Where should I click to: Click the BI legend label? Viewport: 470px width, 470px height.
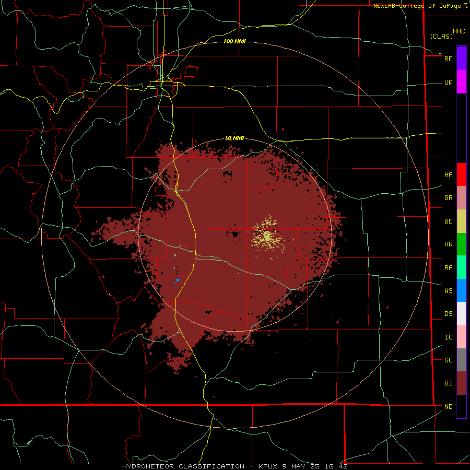tap(448, 383)
